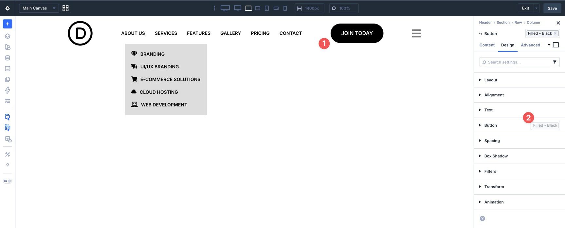Viewport: 565px width, 228px height.
Task: Open help via the sidebar question mark
Action: point(8,165)
